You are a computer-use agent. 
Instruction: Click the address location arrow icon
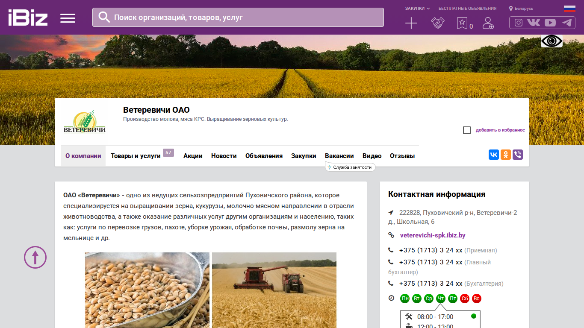pos(391,213)
